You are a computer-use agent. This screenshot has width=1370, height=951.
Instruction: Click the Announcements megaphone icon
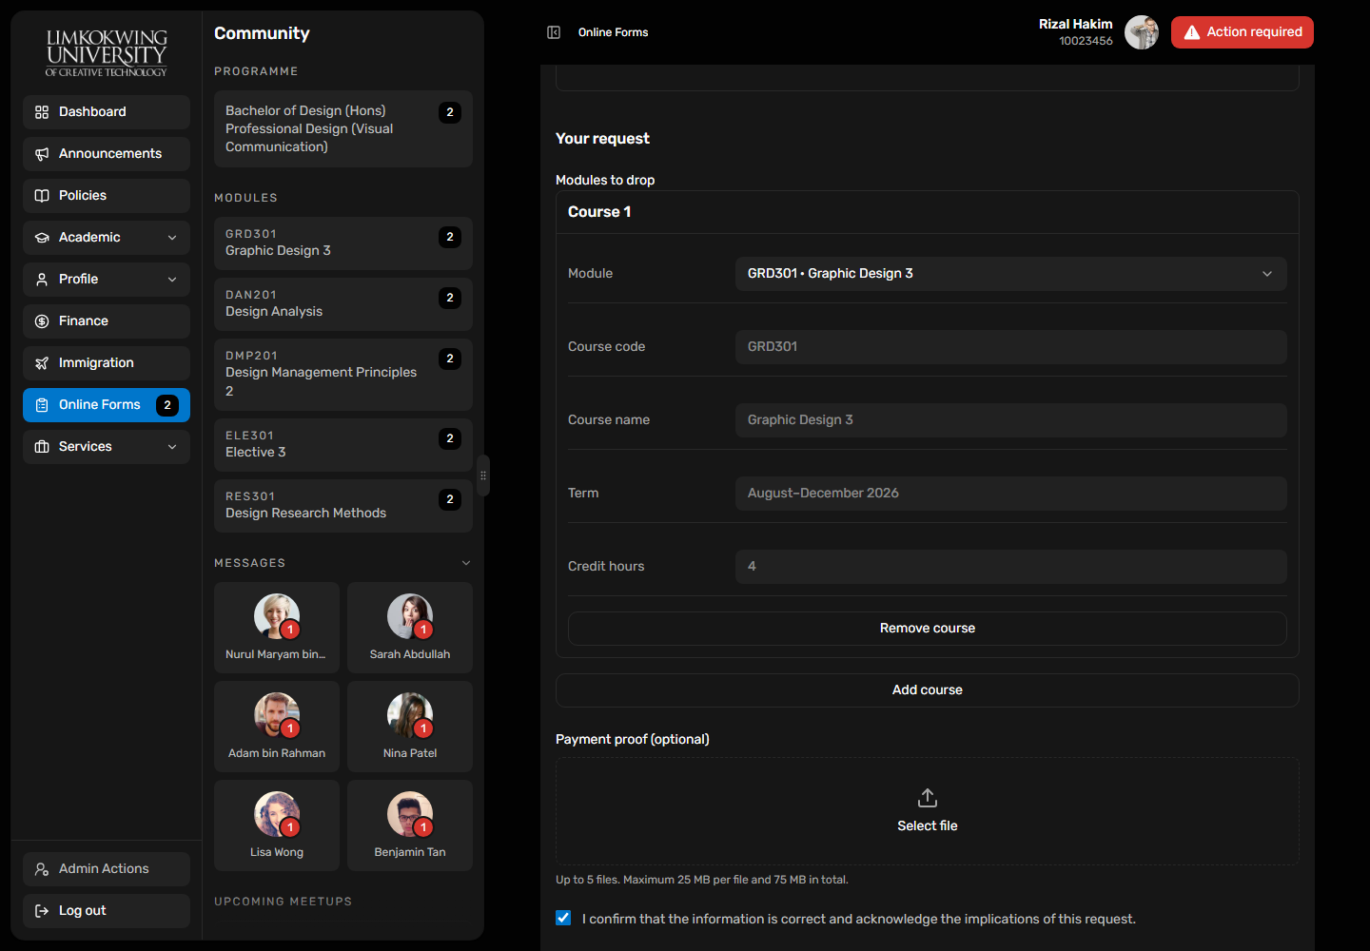42,154
